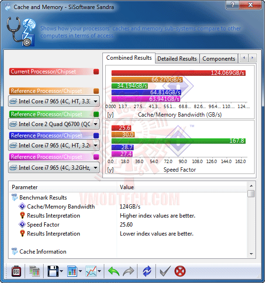Click the 25.60 value cell
The image size is (265, 283).
pos(126,225)
